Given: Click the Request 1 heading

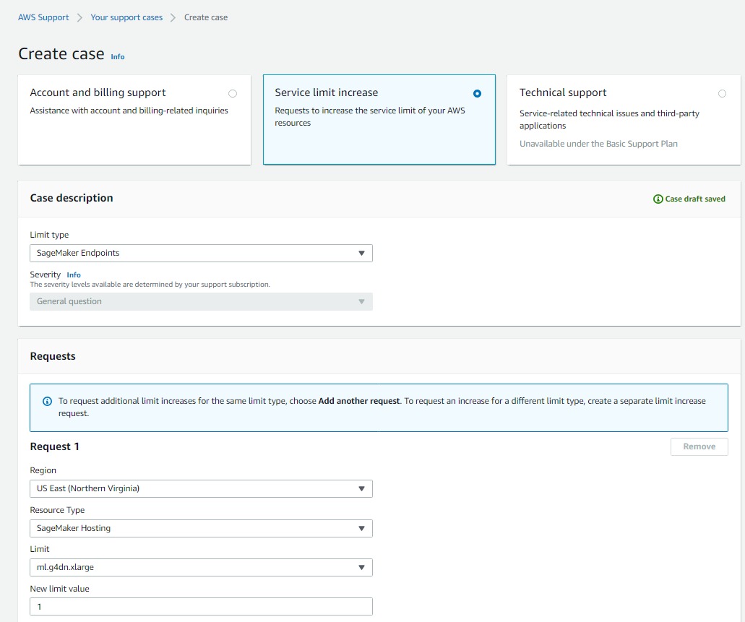Looking at the screenshot, I should pos(55,446).
